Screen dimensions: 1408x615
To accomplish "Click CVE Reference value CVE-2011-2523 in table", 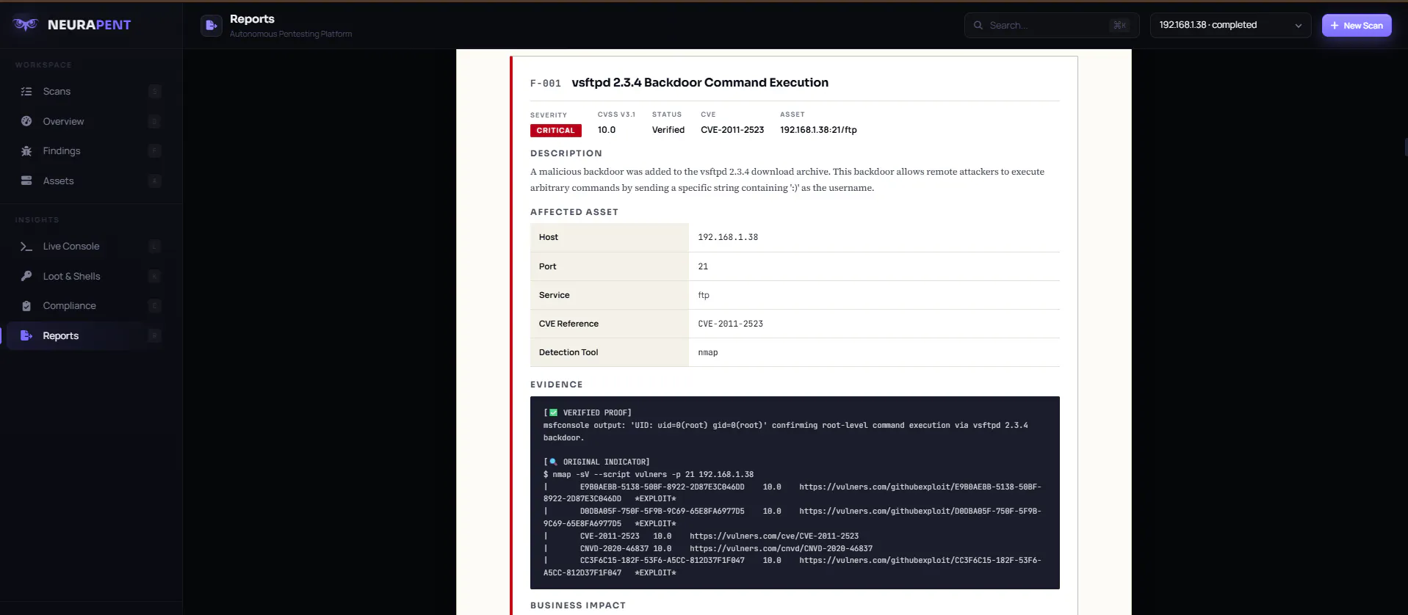I will coord(731,324).
